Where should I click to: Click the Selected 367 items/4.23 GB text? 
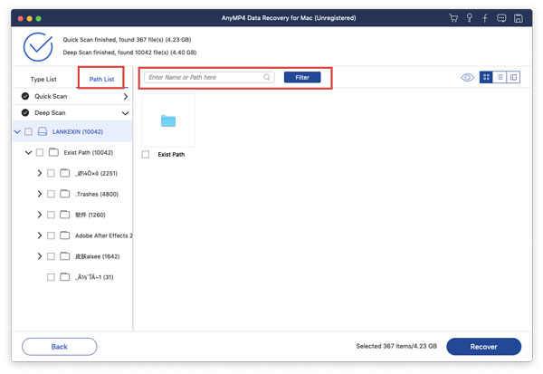click(396, 346)
